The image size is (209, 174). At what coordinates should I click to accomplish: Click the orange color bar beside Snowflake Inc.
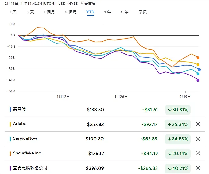click(10, 154)
